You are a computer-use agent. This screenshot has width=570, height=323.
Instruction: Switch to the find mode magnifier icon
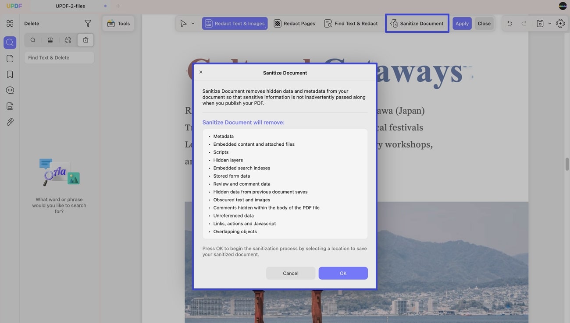click(33, 40)
